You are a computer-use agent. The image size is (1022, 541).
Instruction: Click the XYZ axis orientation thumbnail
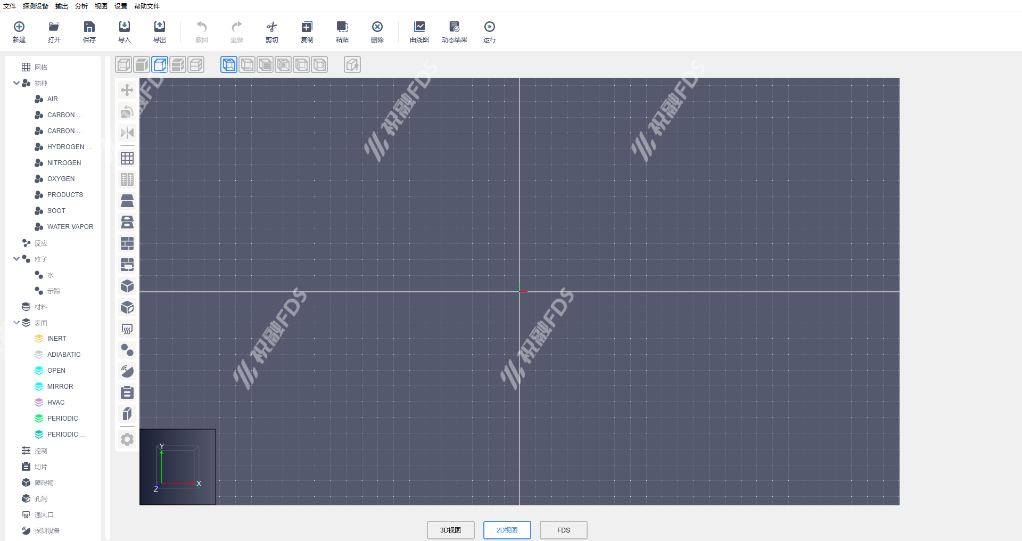tap(178, 467)
